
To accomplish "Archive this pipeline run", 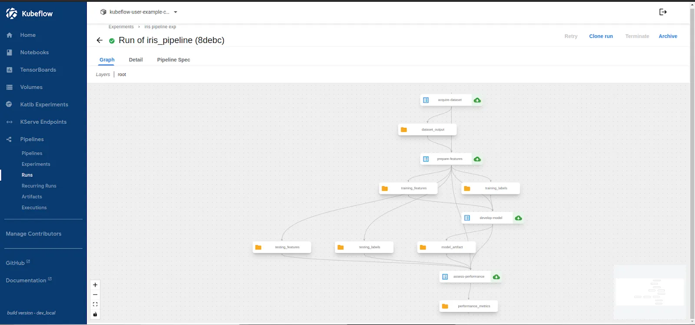I will (x=668, y=36).
